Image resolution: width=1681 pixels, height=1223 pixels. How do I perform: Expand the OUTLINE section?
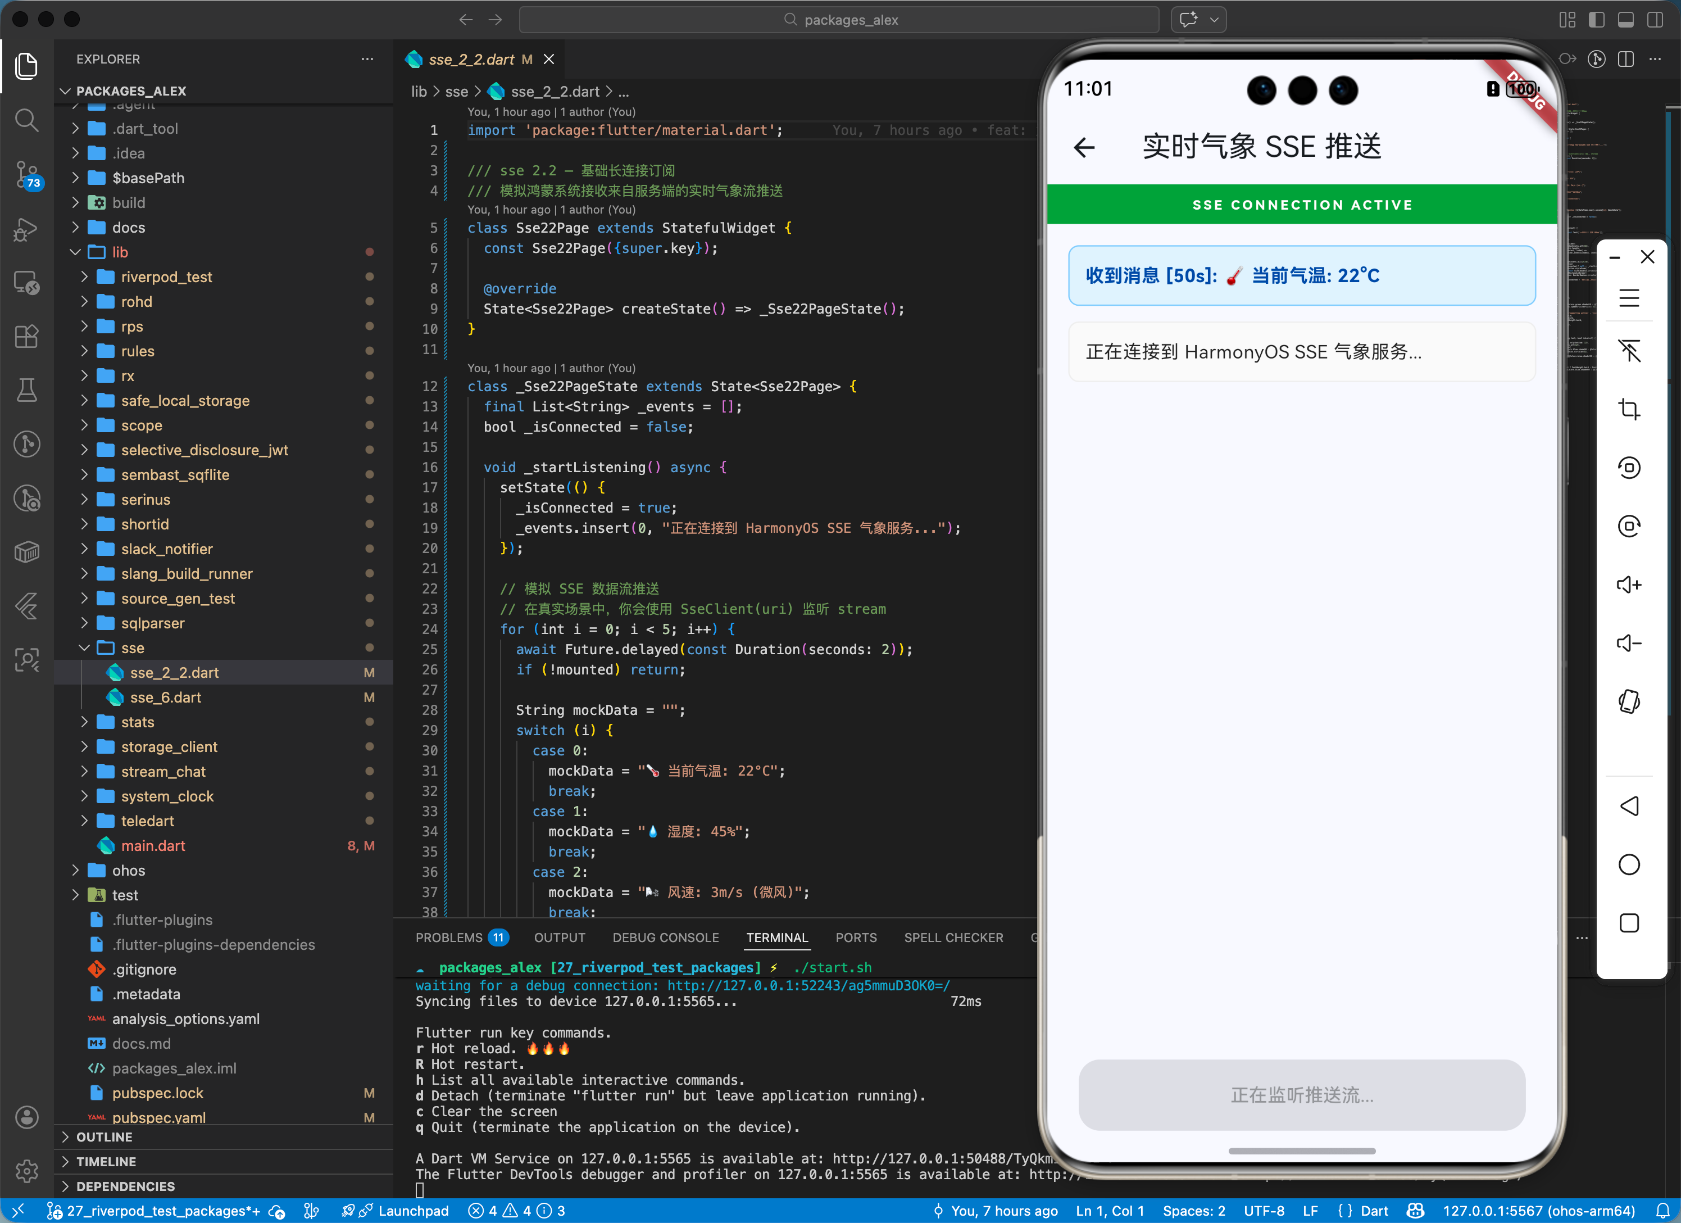[x=105, y=1137]
